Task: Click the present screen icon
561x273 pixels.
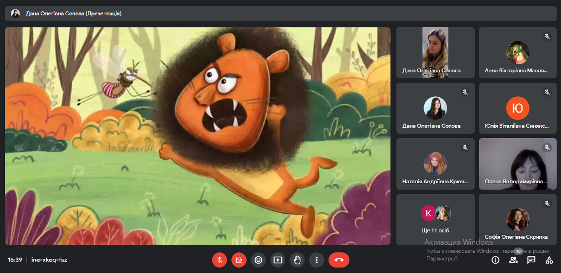Action: 278,260
